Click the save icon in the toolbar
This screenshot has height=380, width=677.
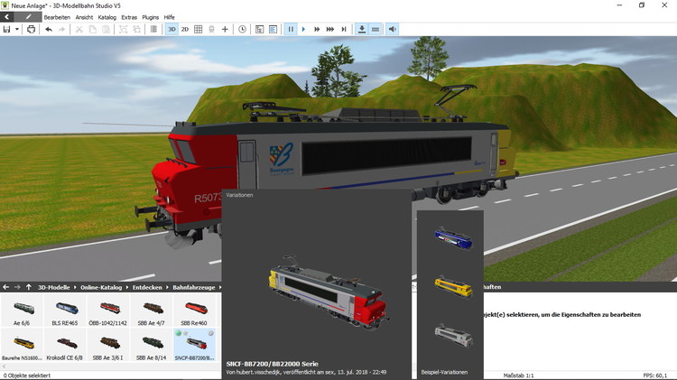point(6,30)
